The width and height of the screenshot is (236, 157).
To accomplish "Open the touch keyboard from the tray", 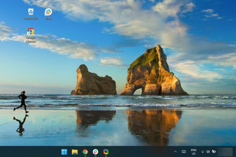I will 184,152.
